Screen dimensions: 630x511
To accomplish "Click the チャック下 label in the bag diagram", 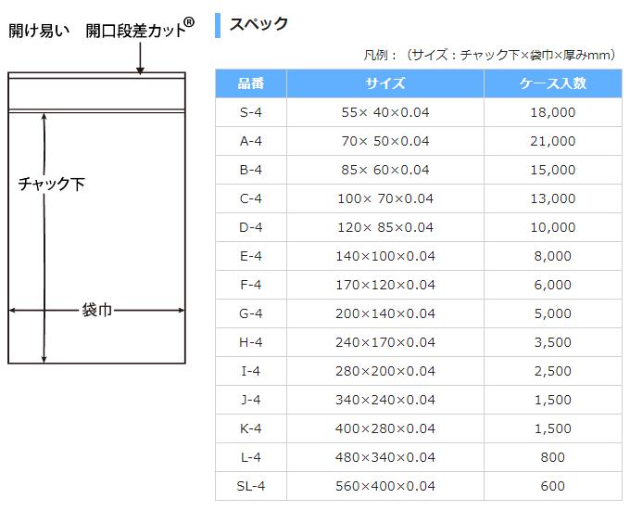I will (52, 184).
